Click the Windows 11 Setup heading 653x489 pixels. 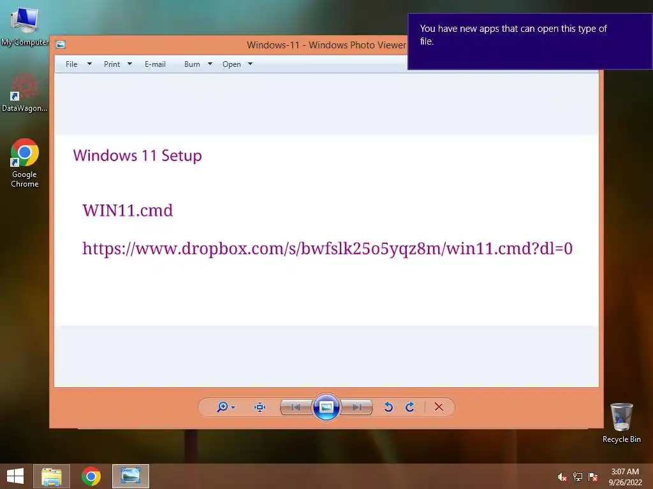click(x=138, y=155)
